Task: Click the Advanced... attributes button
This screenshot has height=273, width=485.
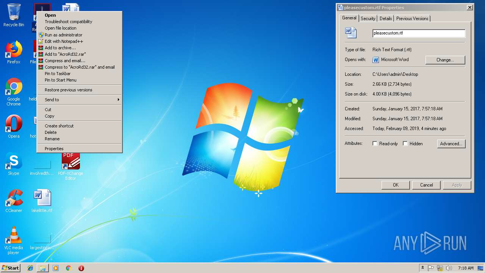Action: 451,144
